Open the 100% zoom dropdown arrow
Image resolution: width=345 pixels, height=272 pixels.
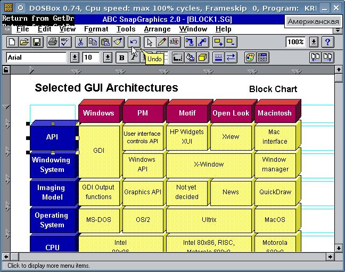pos(314,42)
